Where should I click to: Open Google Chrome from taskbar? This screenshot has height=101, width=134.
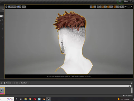pos(30,99)
